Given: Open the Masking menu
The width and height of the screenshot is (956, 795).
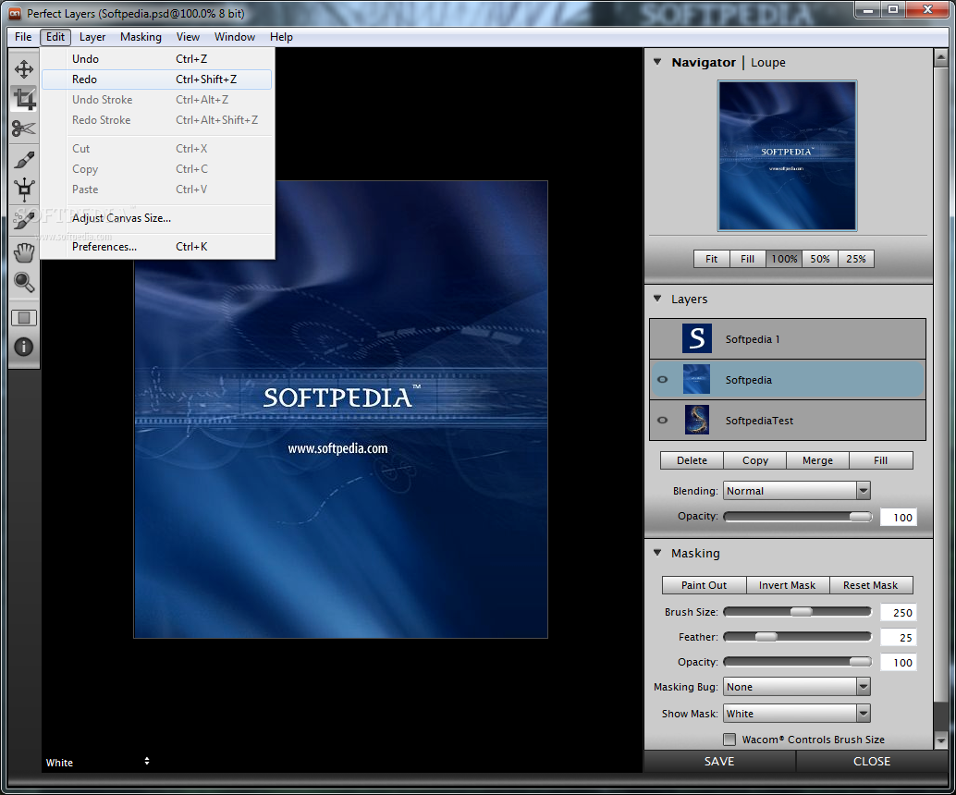Looking at the screenshot, I should 141,37.
